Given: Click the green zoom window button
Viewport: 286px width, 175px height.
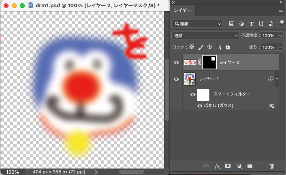Looking at the screenshot, I should pos(22,6).
